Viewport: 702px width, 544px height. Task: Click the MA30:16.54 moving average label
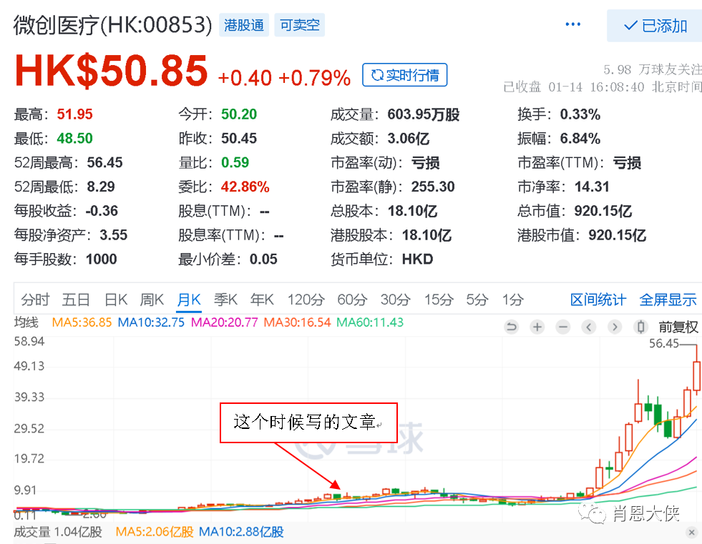pos(297,322)
